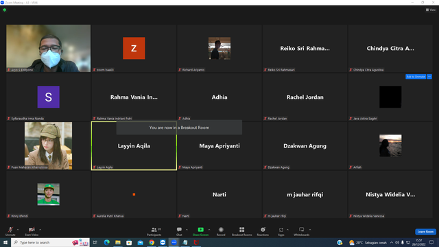
Task: Expand chat options arrow beside Chat
Action: (187, 230)
